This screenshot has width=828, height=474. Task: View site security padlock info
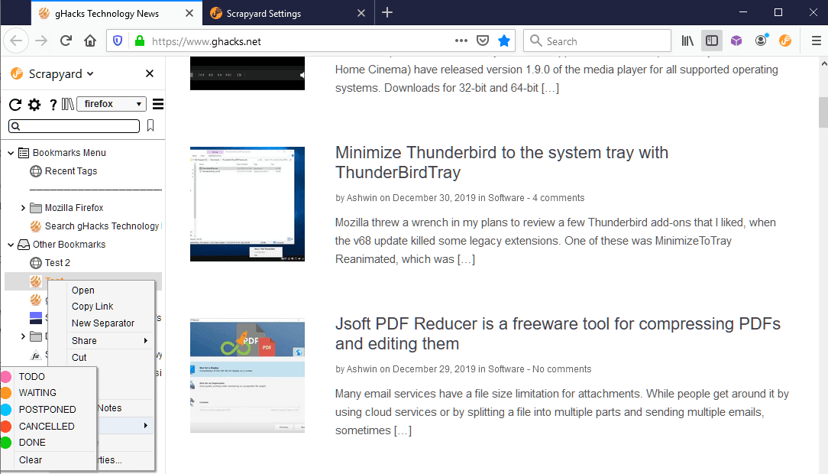pyautogui.click(x=140, y=41)
